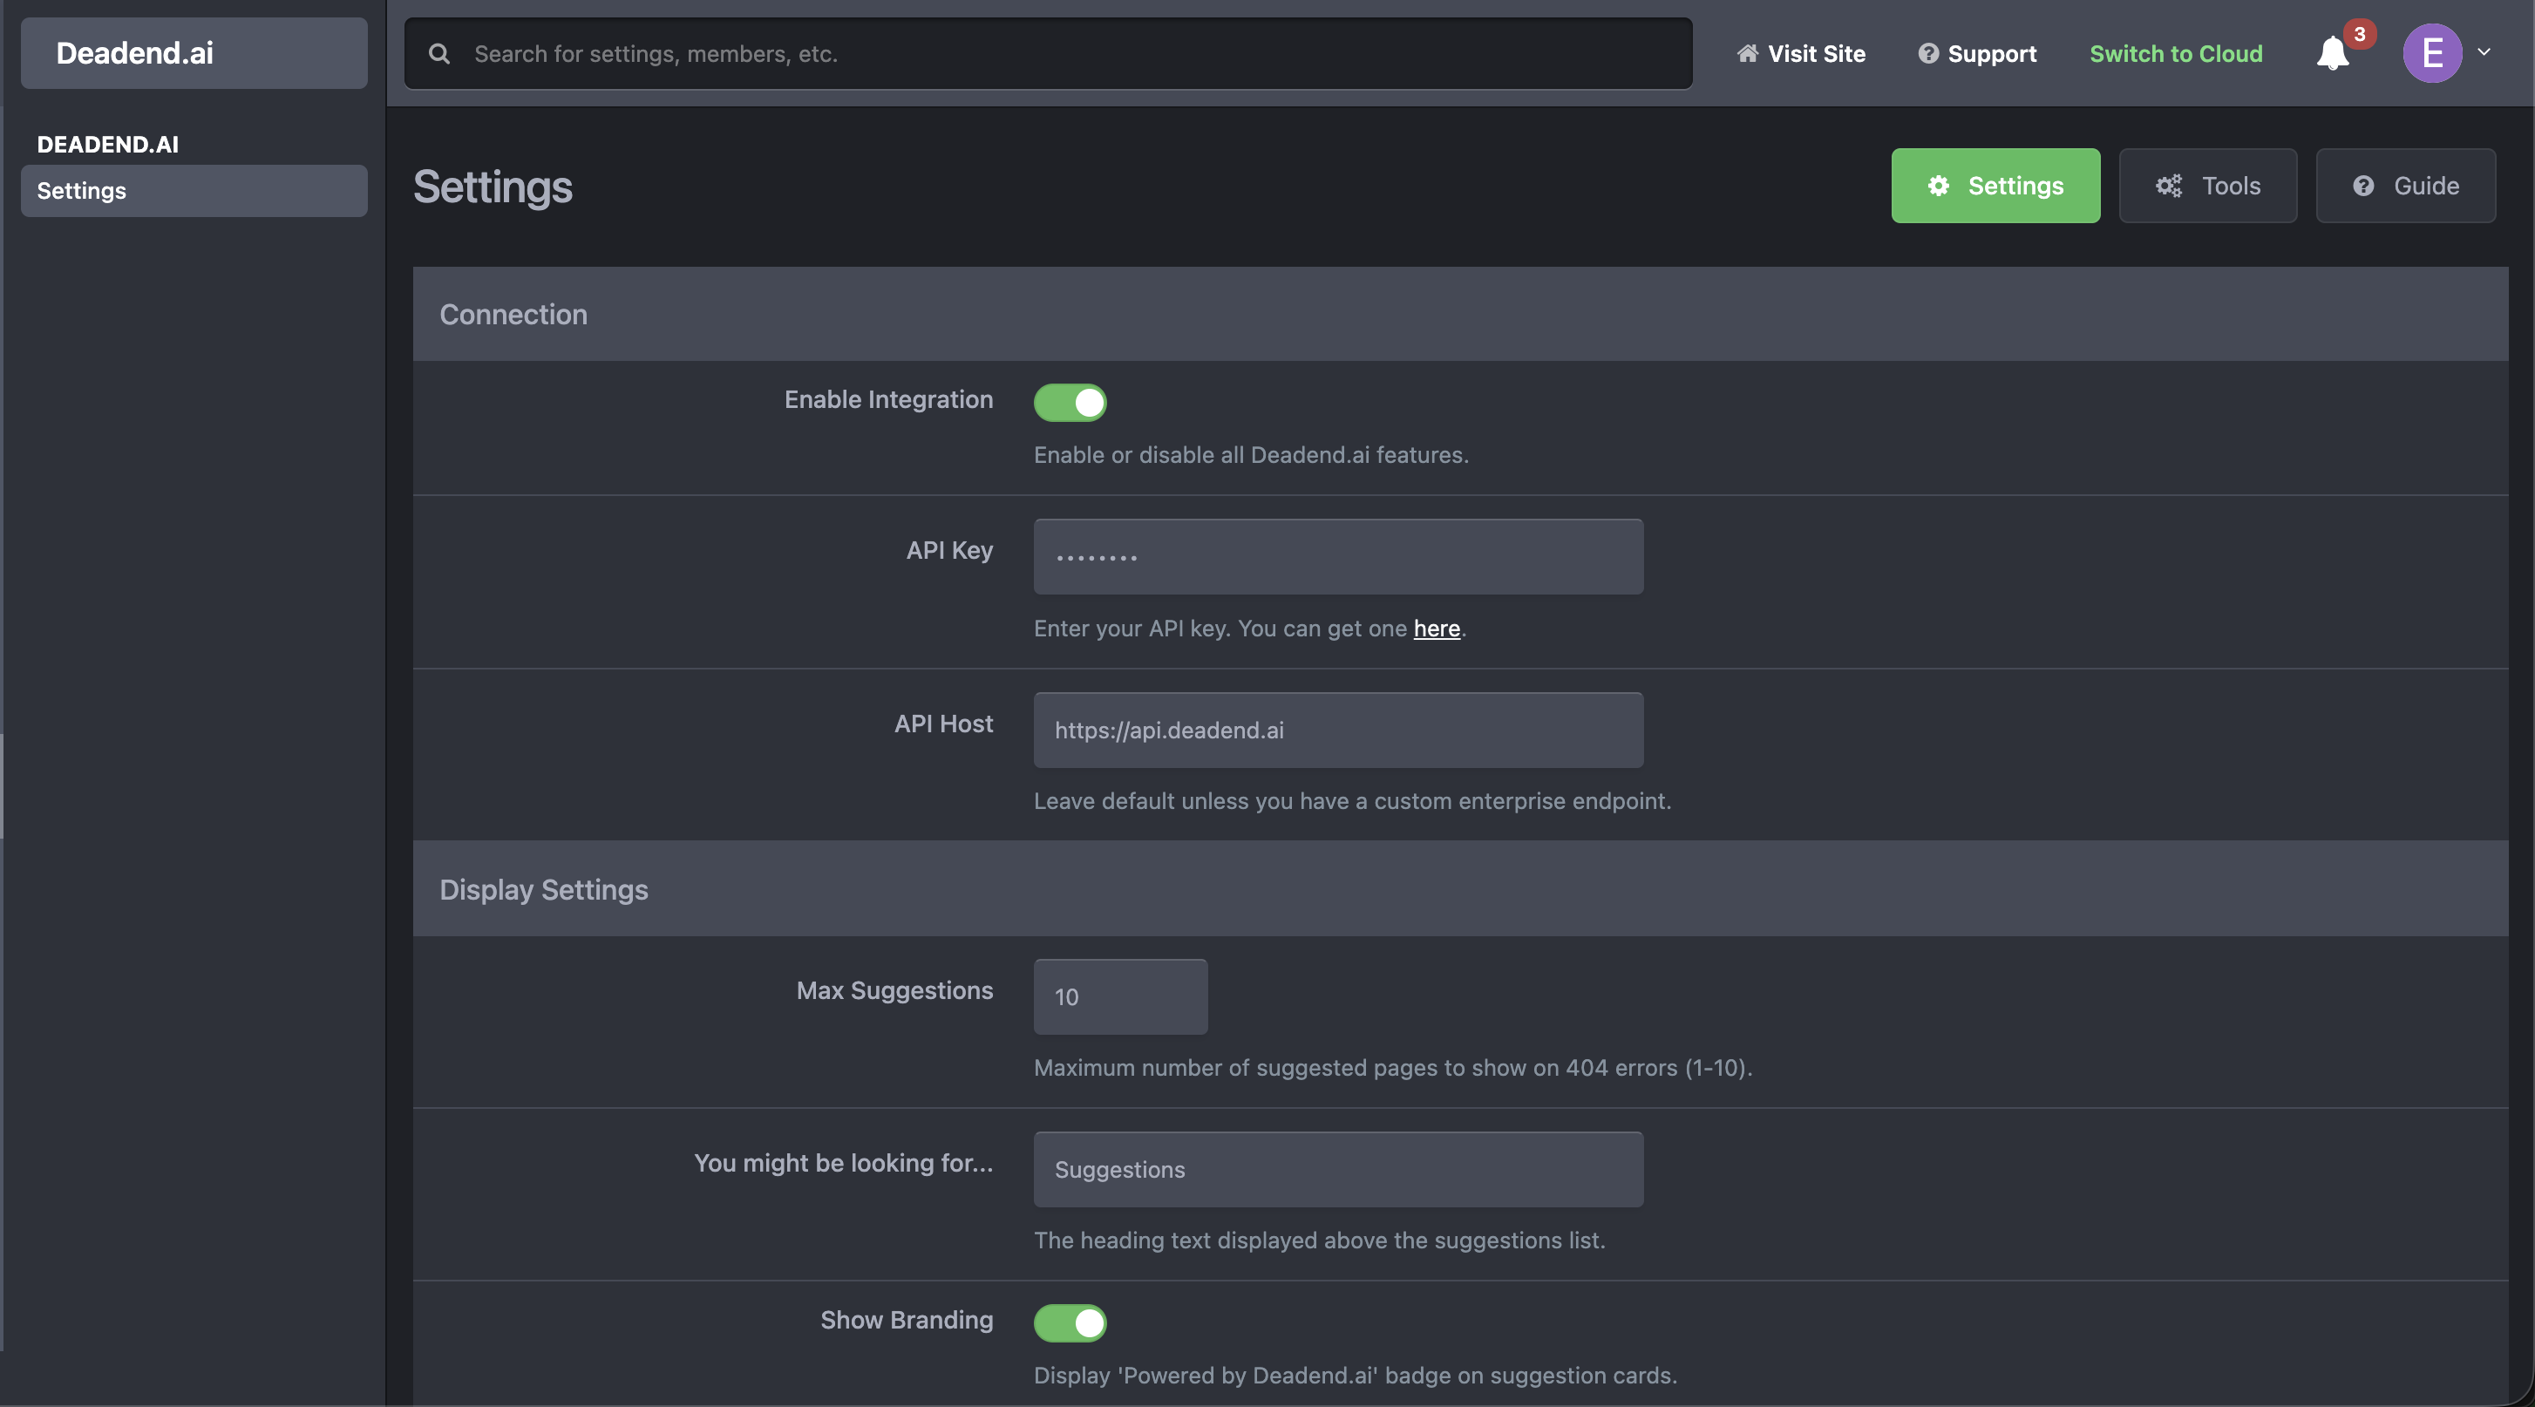Click the Switch to Cloud link
The height and width of the screenshot is (1407, 2535).
[2175, 54]
